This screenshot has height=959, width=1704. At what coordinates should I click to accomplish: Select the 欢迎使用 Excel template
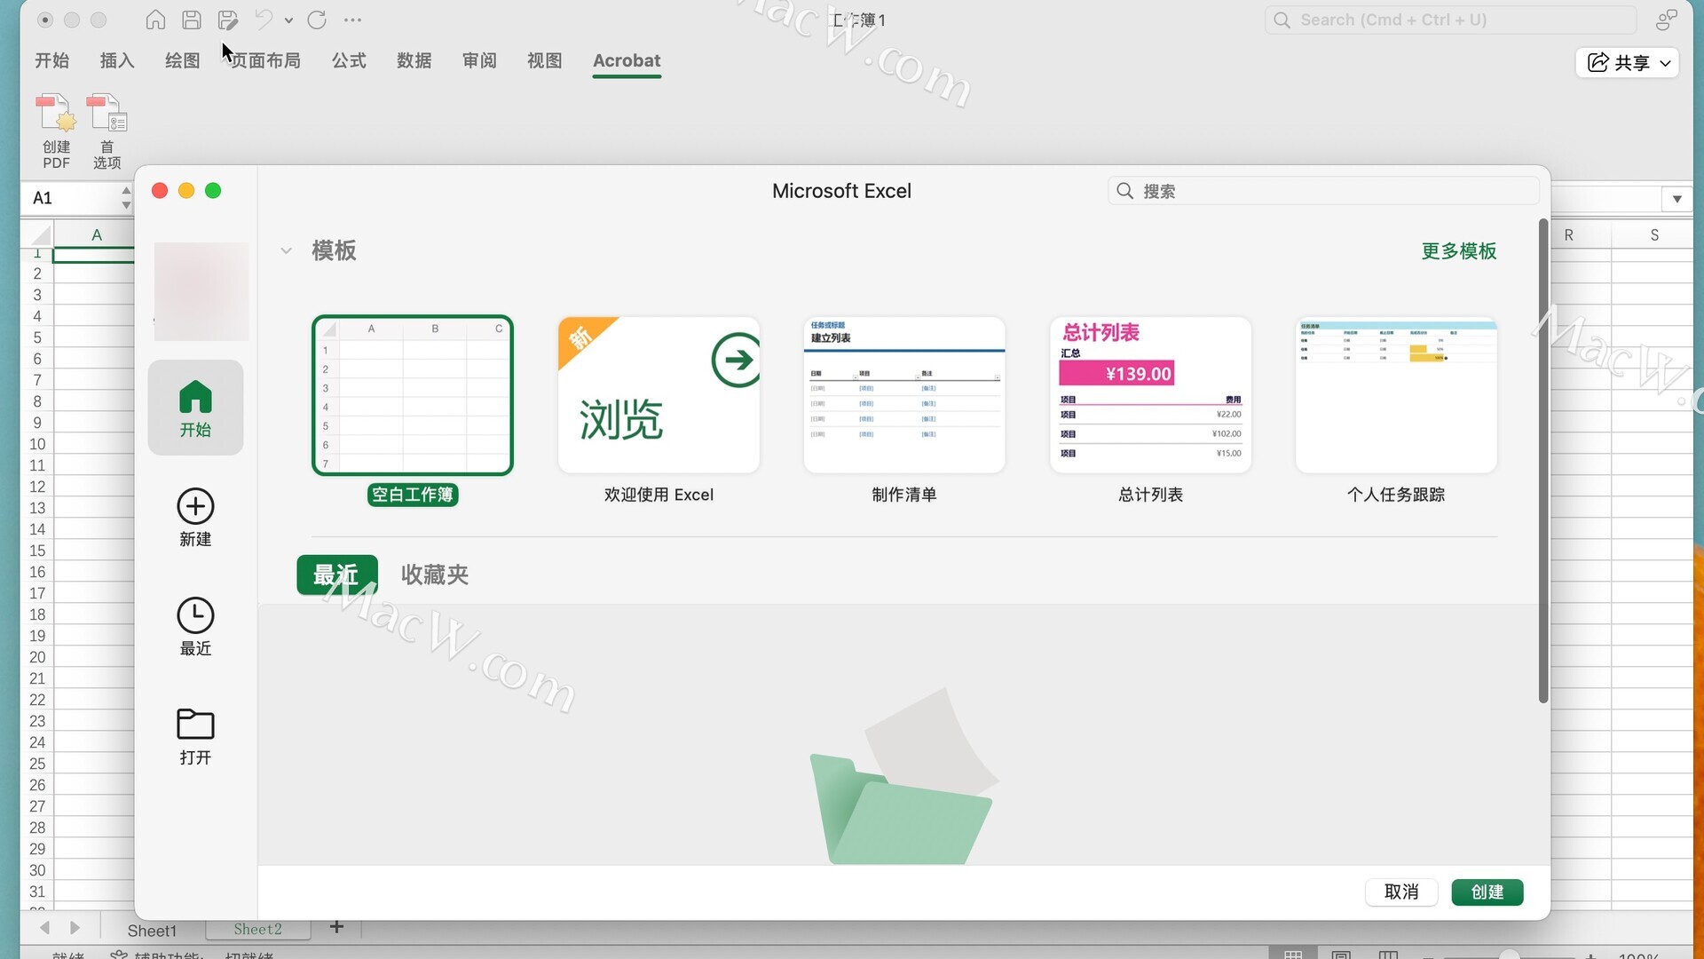click(659, 395)
